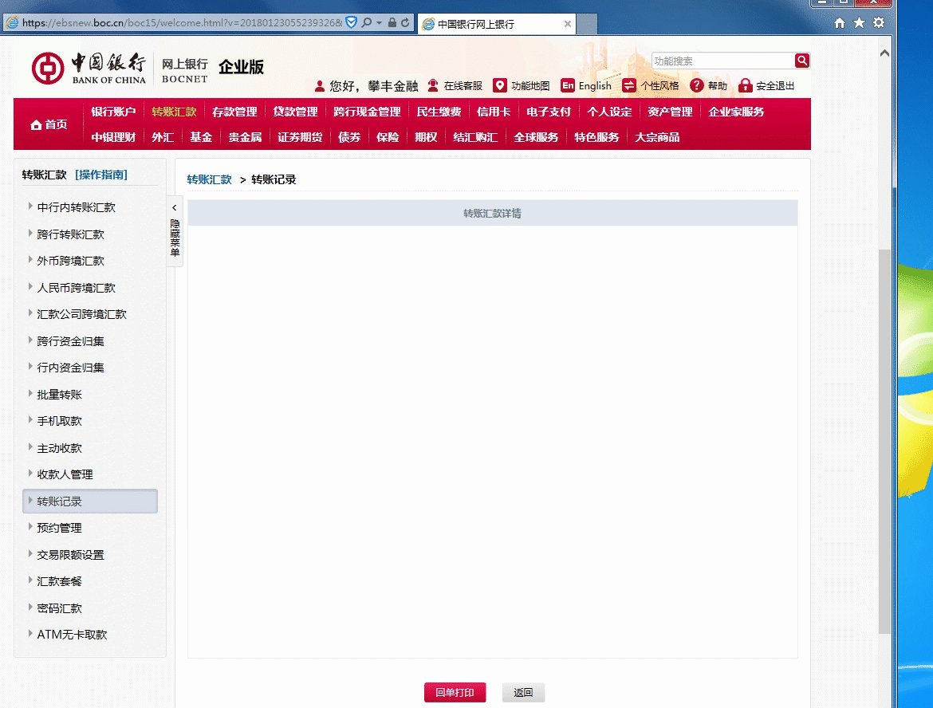The width and height of the screenshot is (933, 708).
Task: Open the function map (功能地图)
Action: coord(522,86)
